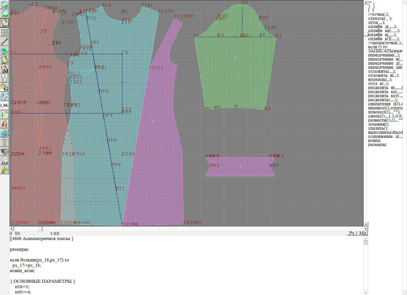The width and height of the screenshot is (407, 295).
Task: Click canvas vertical scrollbar down arrow
Action: [x=366, y=224]
